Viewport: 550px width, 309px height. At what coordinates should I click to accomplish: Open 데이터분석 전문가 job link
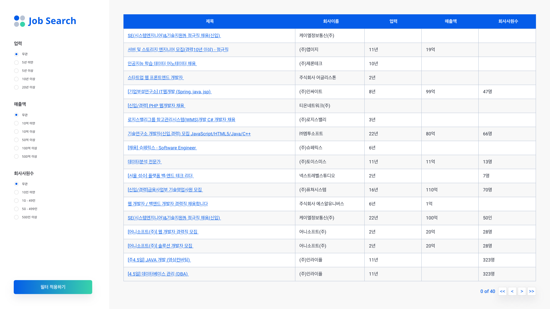(x=145, y=162)
